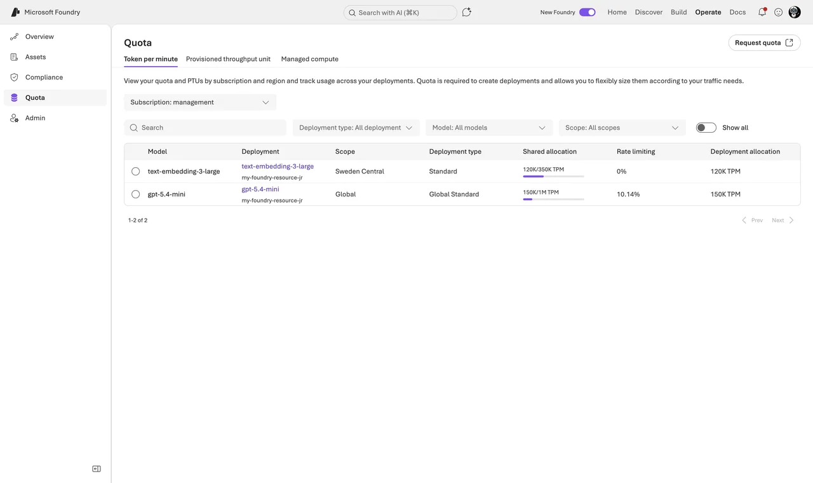The width and height of the screenshot is (813, 483).
Task: Select the gpt-5.4-mini row radio button
Action: (135, 194)
